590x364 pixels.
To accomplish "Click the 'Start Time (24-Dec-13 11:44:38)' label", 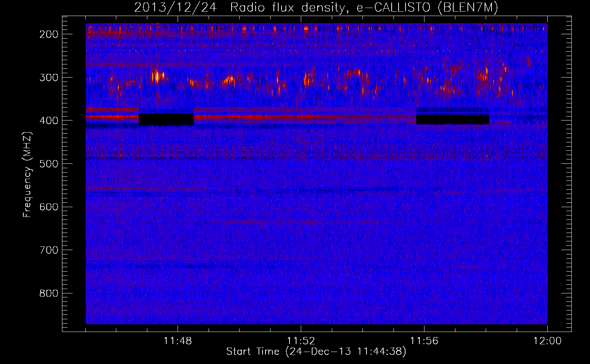I will (x=316, y=352).
